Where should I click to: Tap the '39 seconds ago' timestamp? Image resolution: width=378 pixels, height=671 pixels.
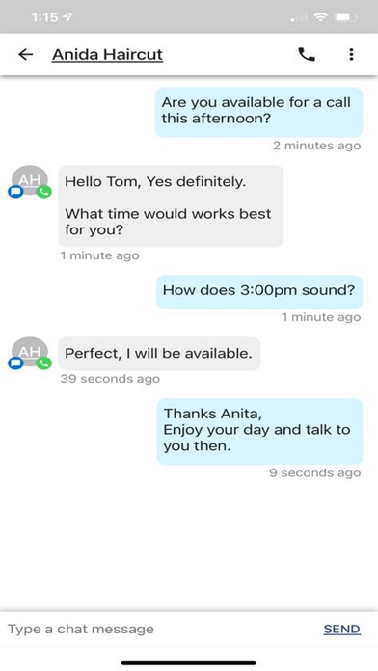110,379
